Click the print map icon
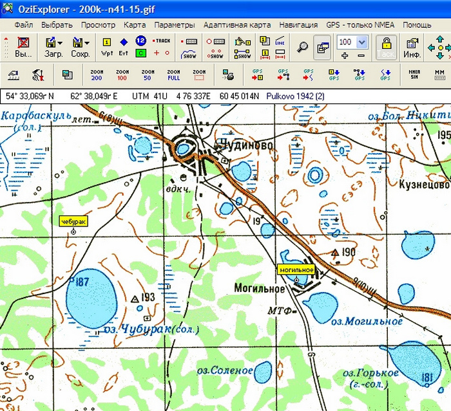 pos(228,75)
